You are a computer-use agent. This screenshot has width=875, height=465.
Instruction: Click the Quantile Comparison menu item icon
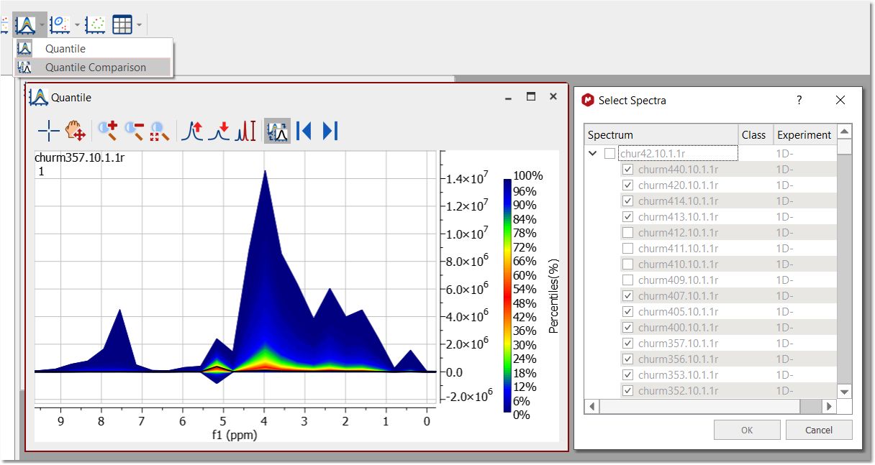point(24,68)
